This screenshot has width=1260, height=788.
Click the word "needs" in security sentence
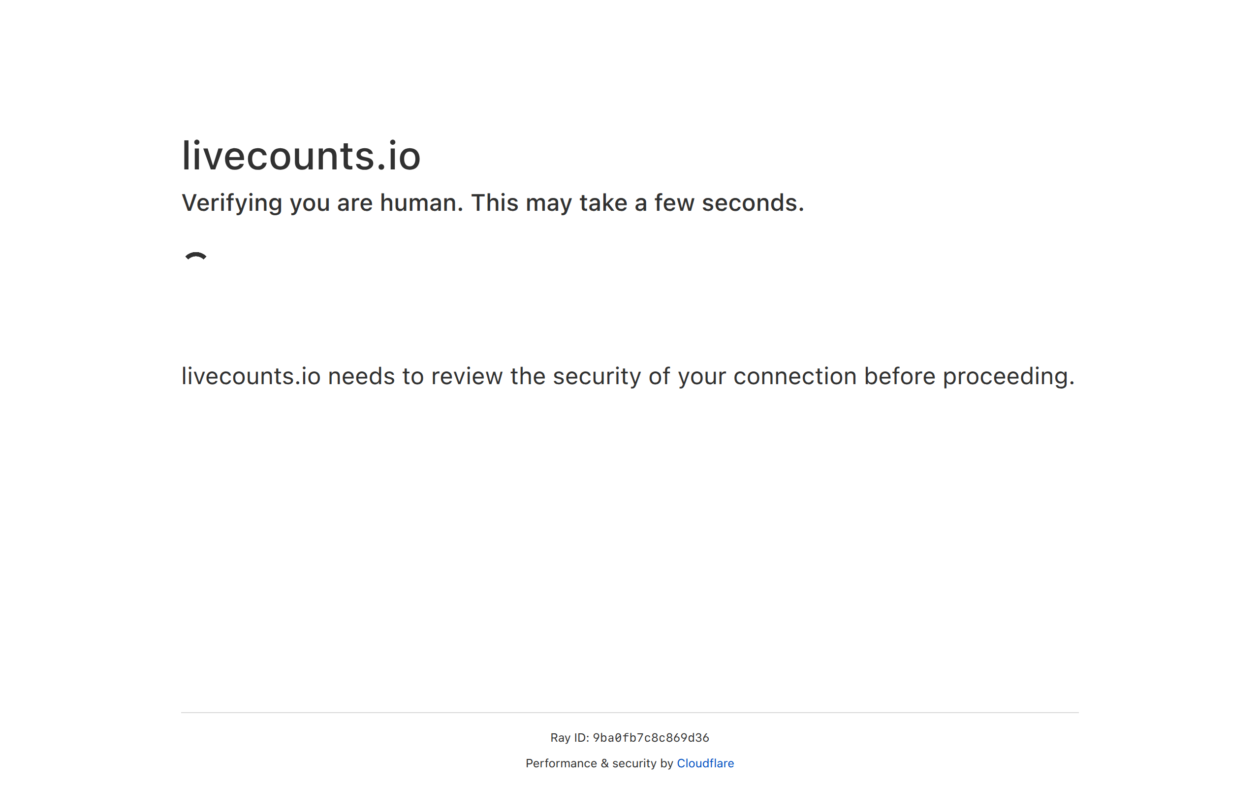361,376
